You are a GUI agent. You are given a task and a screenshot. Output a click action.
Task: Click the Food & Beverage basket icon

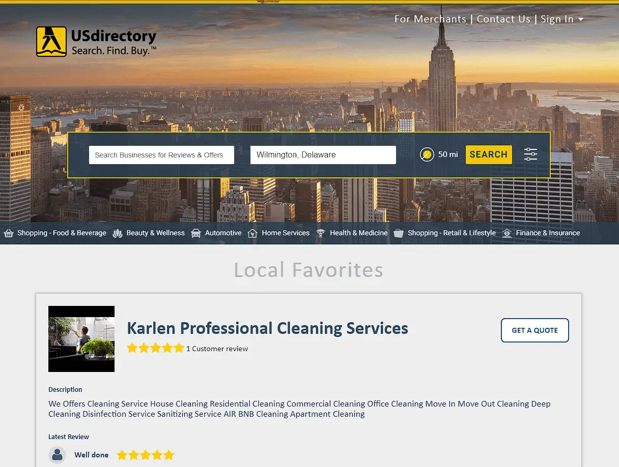pos(8,233)
